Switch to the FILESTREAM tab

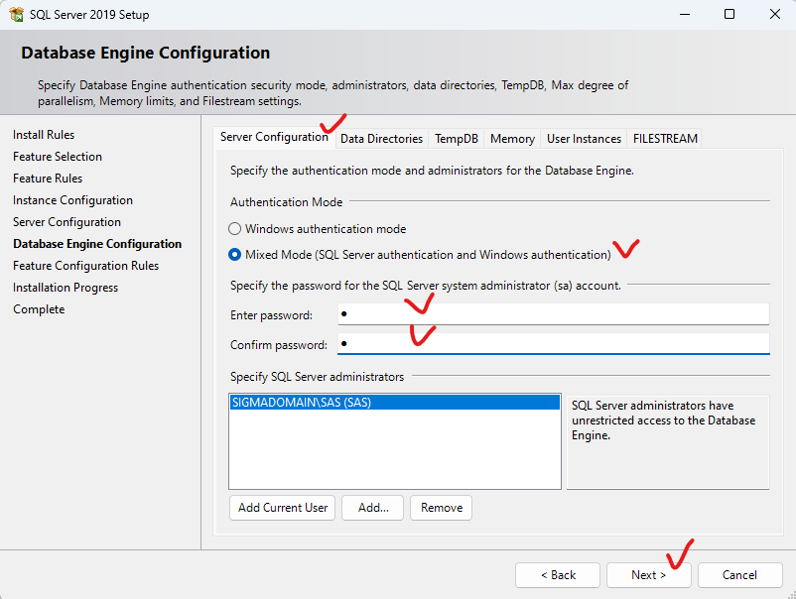tap(665, 139)
